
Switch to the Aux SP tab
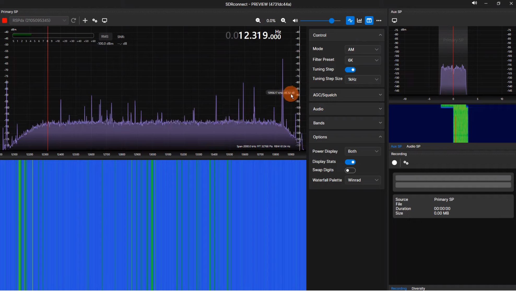[x=396, y=147]
